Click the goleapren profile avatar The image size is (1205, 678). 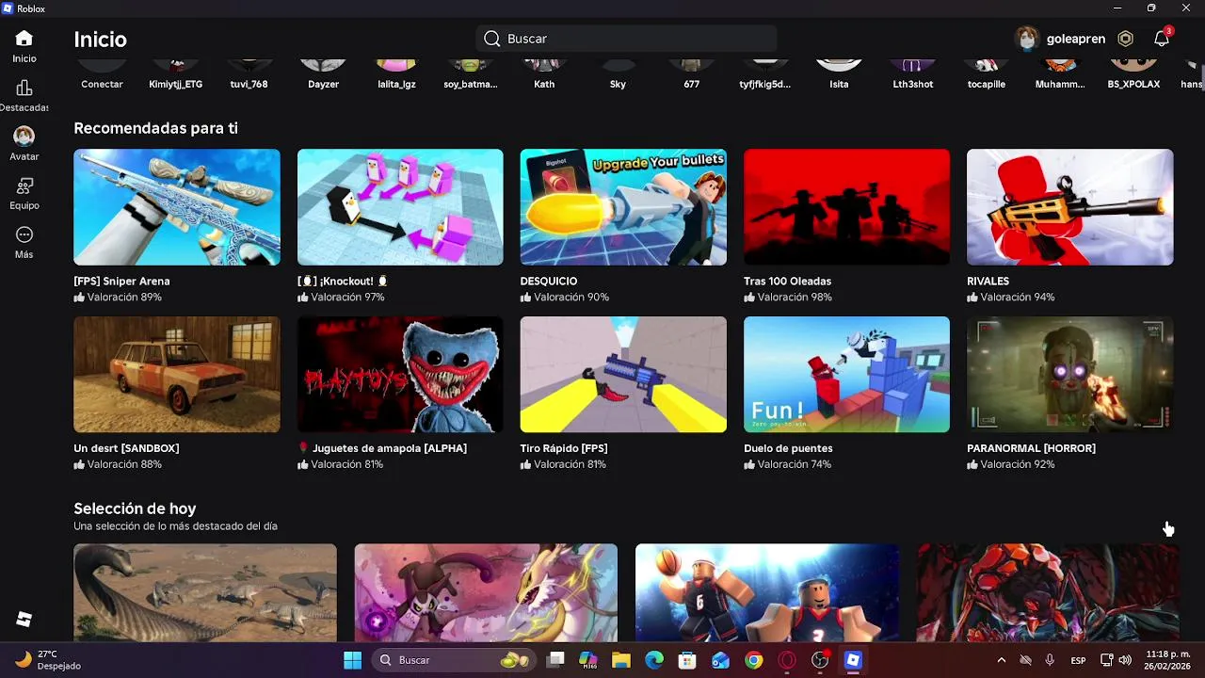click(x=1027, y=39)
